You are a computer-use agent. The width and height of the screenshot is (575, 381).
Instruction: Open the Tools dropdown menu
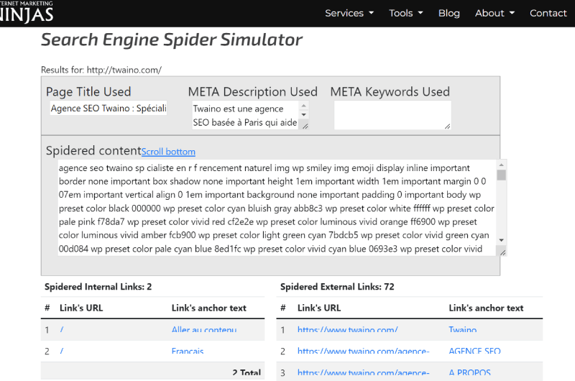tap(406, 13)
